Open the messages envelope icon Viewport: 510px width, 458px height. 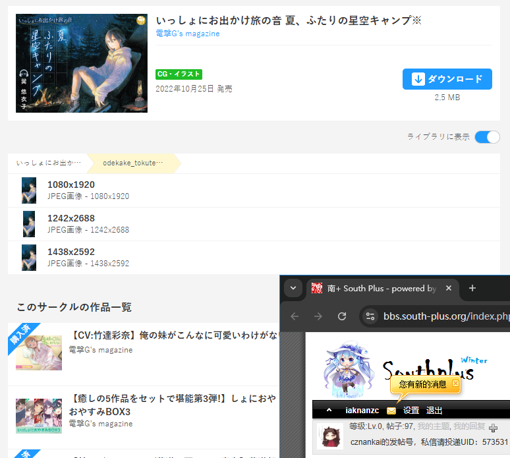click(391, 411)
